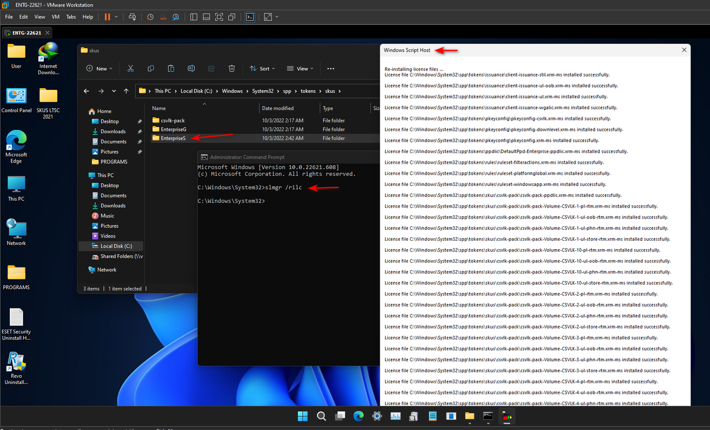Screen dimensions: 710x430
Task: Click the Rename icon in Explorer toolbar
Action: tap(191, 68)
